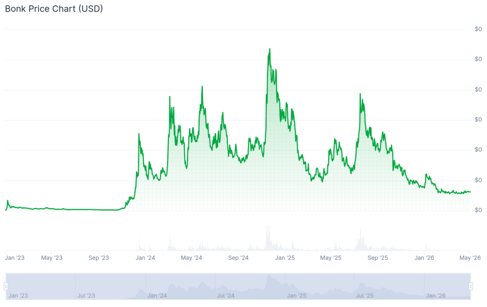Click the Jan '25 axis label

[x=285, y=258]
